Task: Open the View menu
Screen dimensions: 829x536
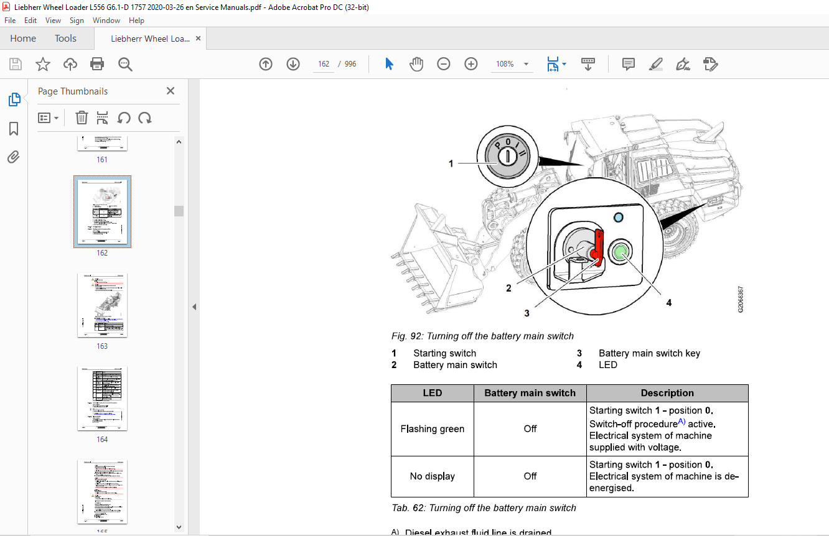Action: [x=53, y=21]
